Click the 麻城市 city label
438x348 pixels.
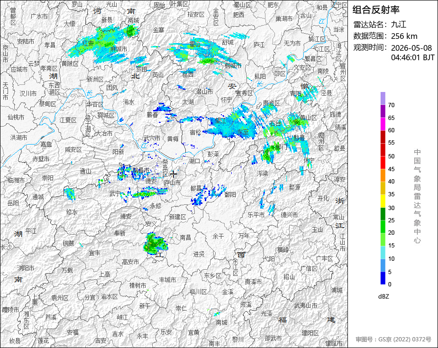[119, 49]
